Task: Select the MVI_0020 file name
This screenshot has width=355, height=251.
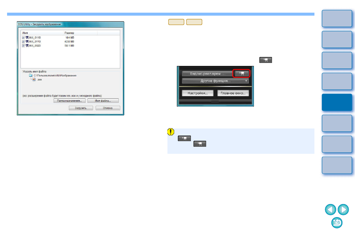Action: [35, 46]
